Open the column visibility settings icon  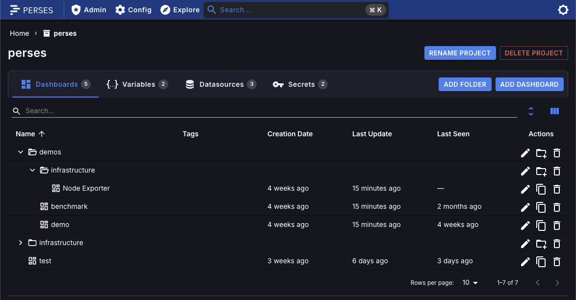(x=555, y=111)
